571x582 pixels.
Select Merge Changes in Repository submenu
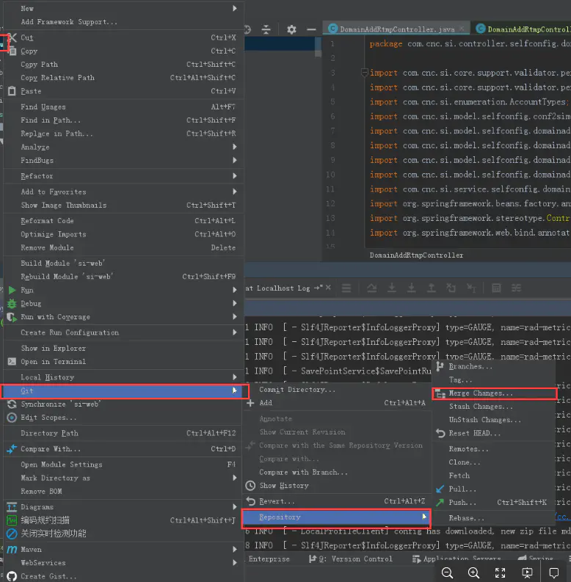pyautogui.click(x=495, y=393)
